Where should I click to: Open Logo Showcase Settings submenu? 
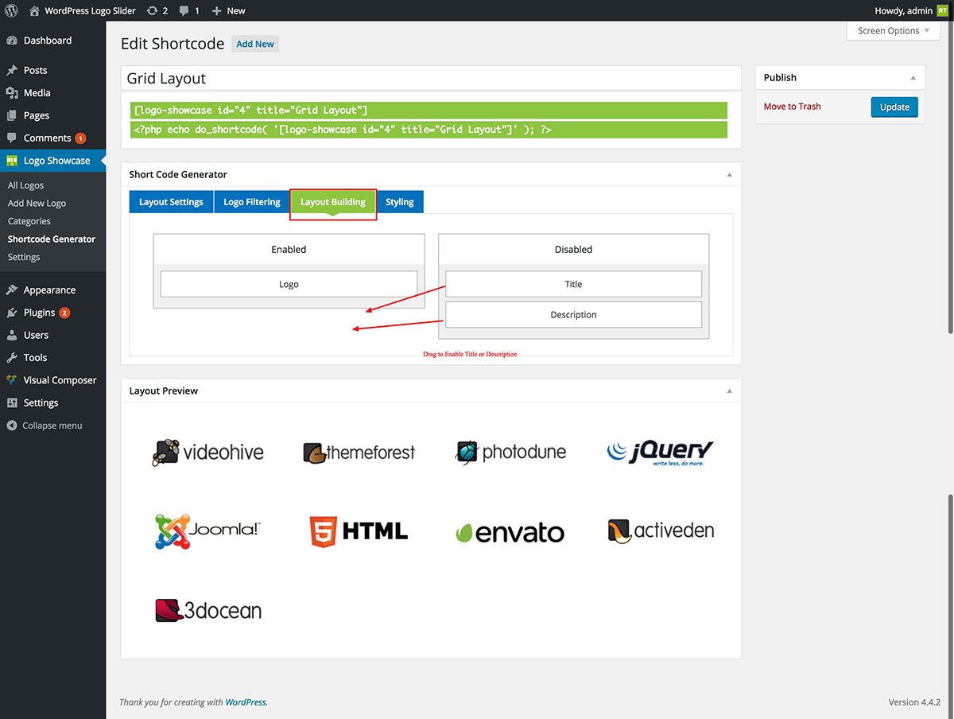[24, 257]
